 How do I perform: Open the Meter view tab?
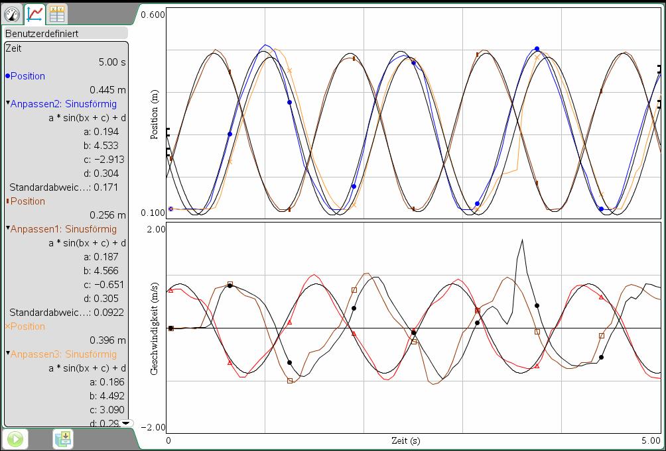tap(13, 12)
